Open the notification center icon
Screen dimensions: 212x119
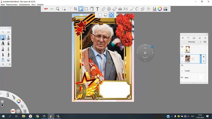pyautogui.click(x=208, y=116)
